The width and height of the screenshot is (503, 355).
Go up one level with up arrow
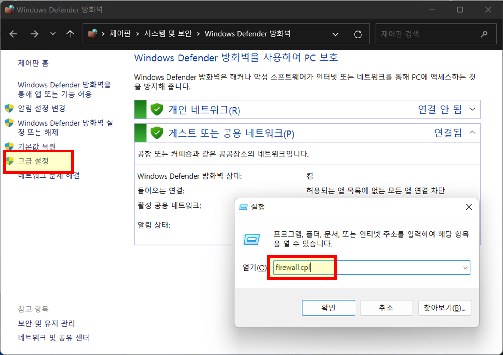[70, 34]
